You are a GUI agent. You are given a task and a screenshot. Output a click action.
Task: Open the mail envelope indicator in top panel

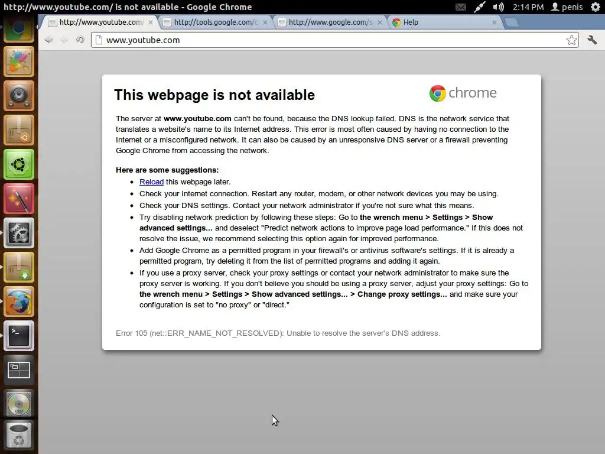[461, 7]
